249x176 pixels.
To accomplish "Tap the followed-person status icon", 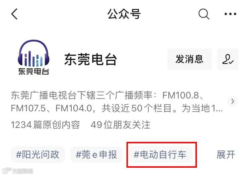I will coord(228,59).
